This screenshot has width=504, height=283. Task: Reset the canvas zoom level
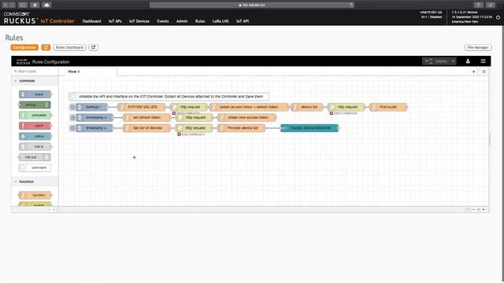[478, 210]
